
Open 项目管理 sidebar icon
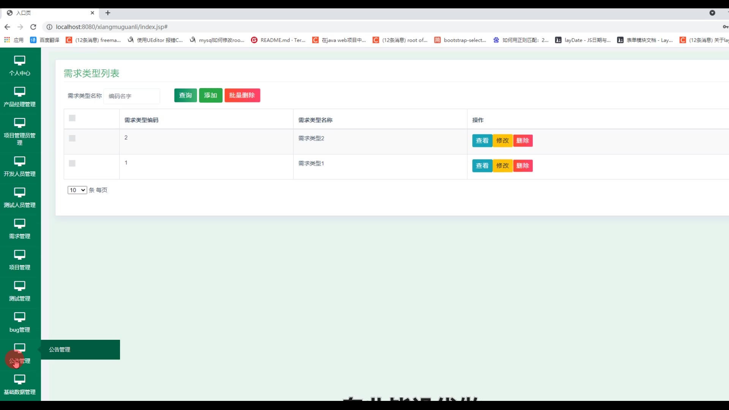point(19,255)
